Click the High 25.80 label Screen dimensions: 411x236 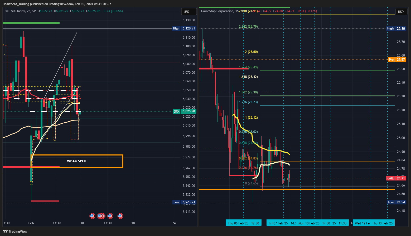pos(396,28)
